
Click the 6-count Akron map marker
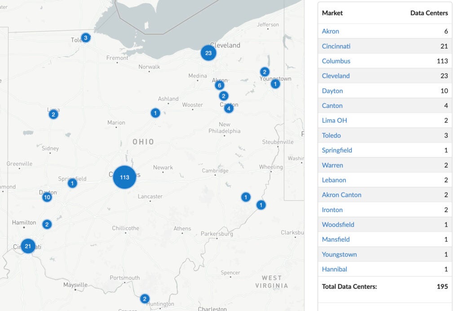[x=219, y=85]
